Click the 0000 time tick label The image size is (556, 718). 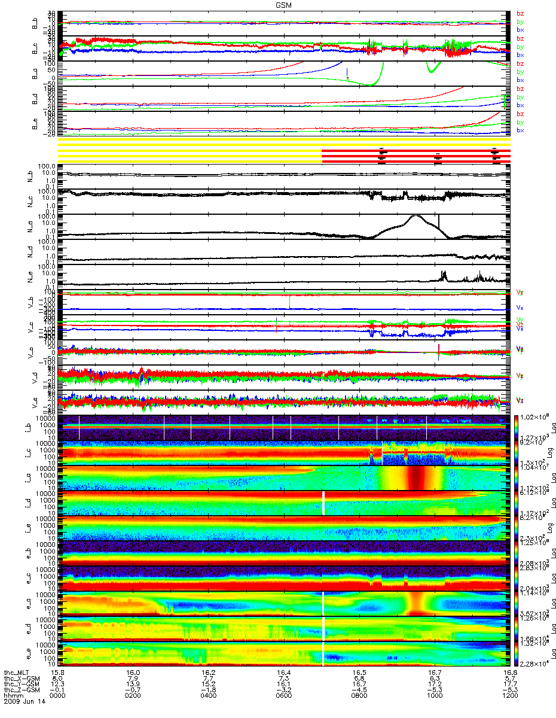pyautogui.click(x=57, y=696)
